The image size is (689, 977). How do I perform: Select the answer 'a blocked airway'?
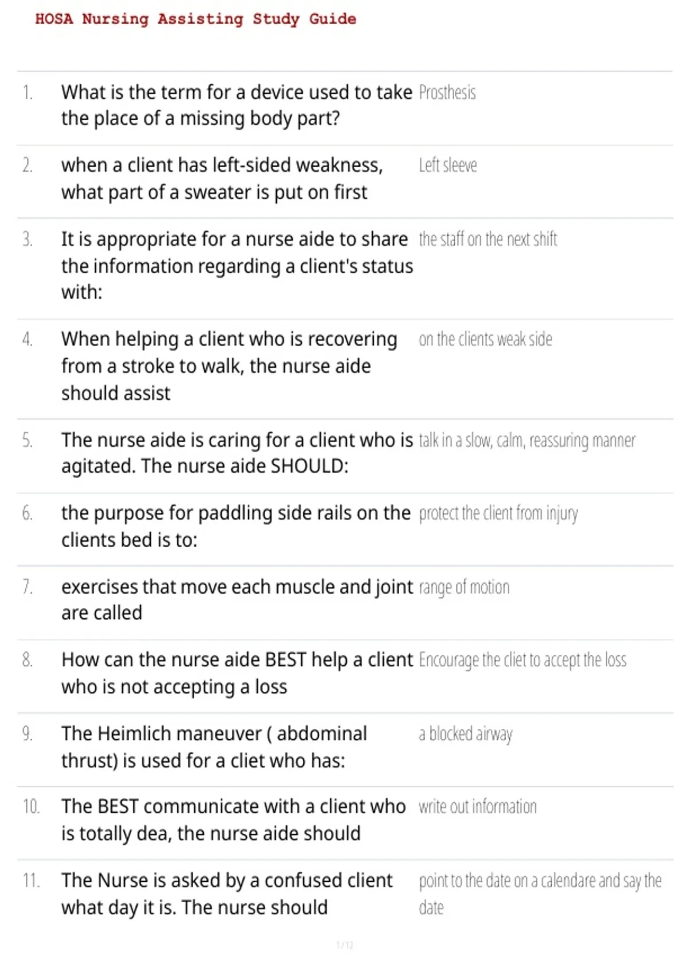pyautogui.click(x=466, y=734)
